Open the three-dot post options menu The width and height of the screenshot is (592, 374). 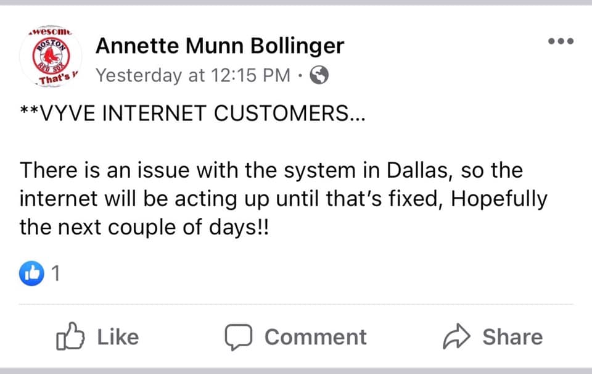(x=561, y=41)
